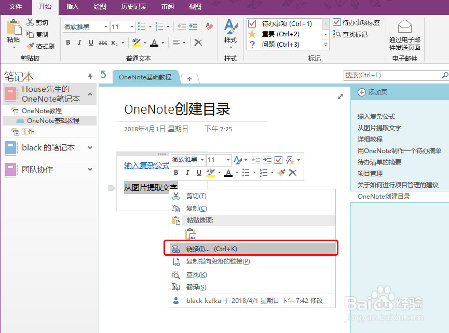Add a new section with plus tab

pos(189,79)
